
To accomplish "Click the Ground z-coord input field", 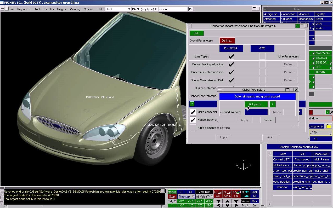I will coord(256,112).
